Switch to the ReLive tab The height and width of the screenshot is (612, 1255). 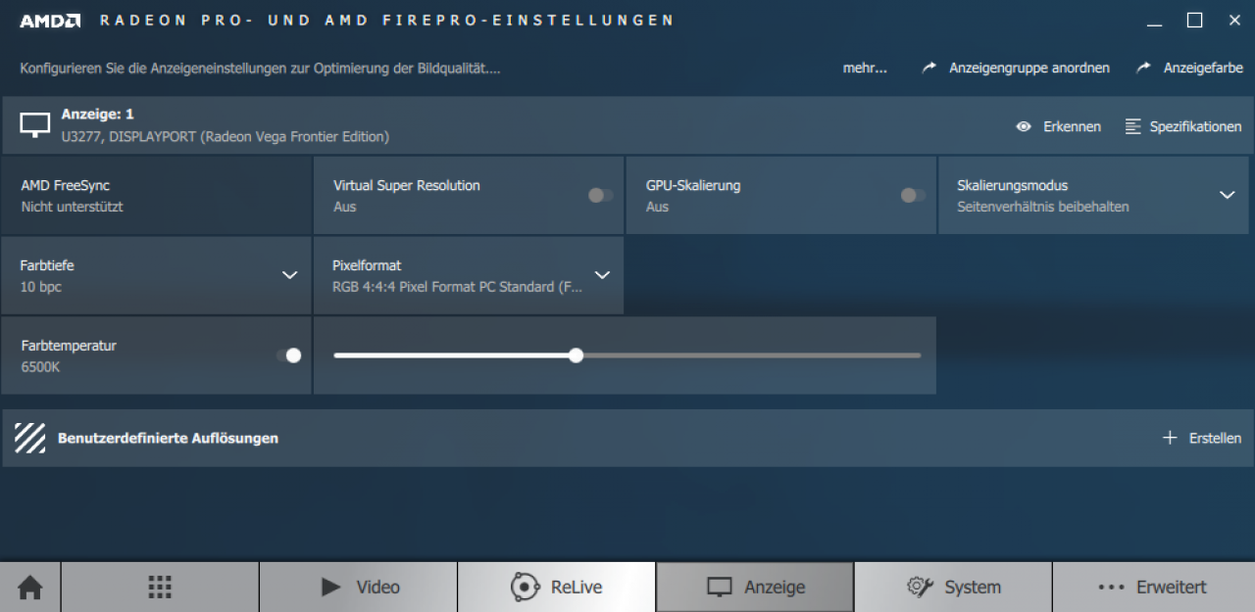pyautogui.click(x=557, y=588)
